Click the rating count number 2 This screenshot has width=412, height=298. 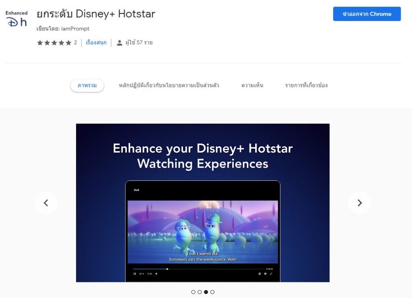tap(75, 43)
